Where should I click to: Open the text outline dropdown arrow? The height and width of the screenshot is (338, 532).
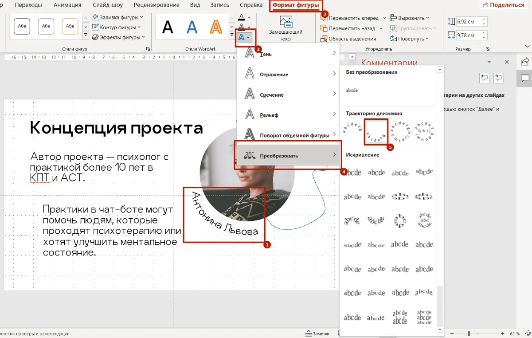pyautogui.click(x=249, y=27)
